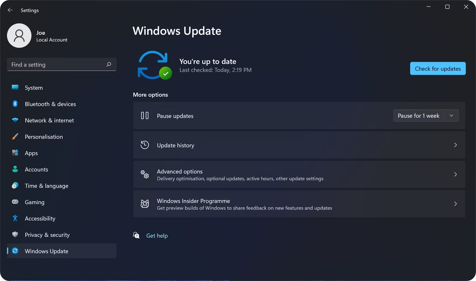Expand Advanced options with its chevron
Viewport: 476px width, 281px height.
(x=455, y=174)
